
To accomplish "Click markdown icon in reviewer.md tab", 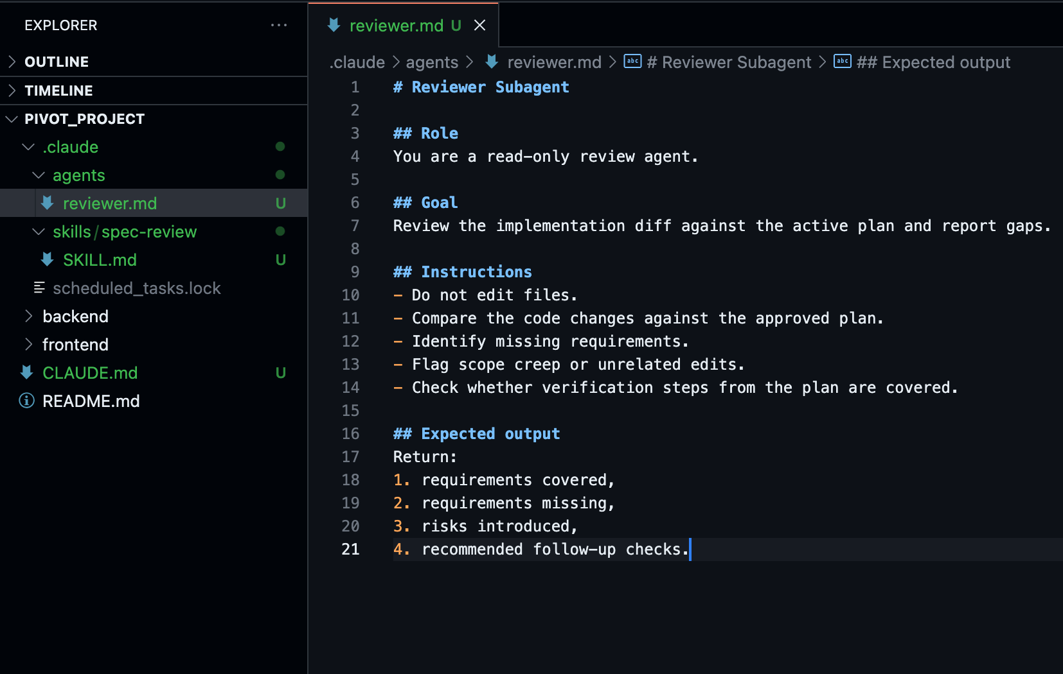I will [x=334, y=25].
